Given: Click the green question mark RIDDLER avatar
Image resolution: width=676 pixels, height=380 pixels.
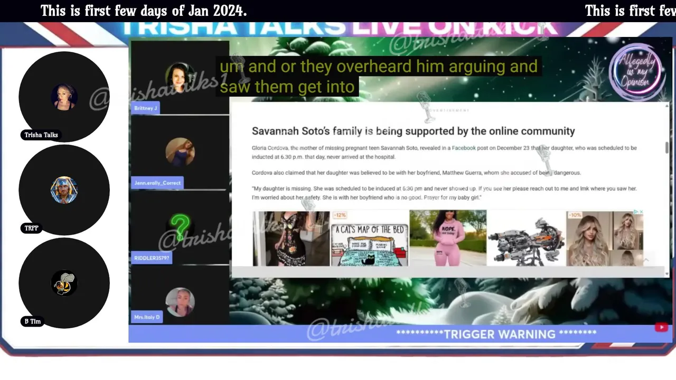Looking at the screenshot, I should coord(180,227).
